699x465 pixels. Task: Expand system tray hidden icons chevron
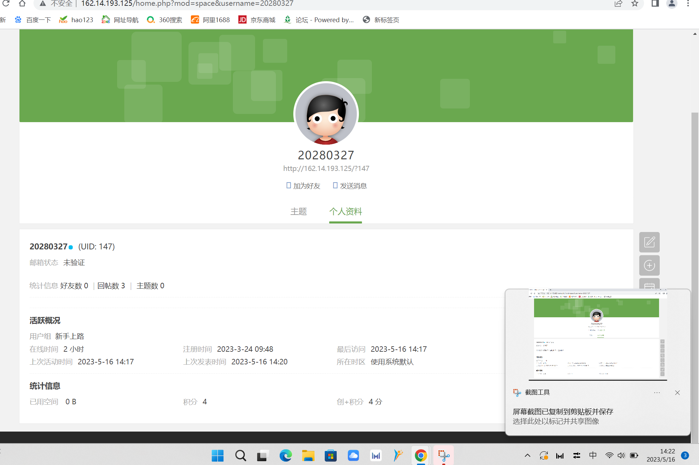tap(527, 455)
